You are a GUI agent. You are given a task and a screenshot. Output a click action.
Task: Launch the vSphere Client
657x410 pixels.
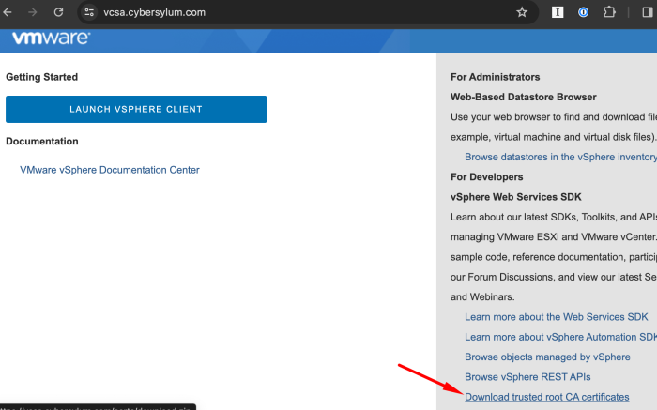tap(136, 110)
